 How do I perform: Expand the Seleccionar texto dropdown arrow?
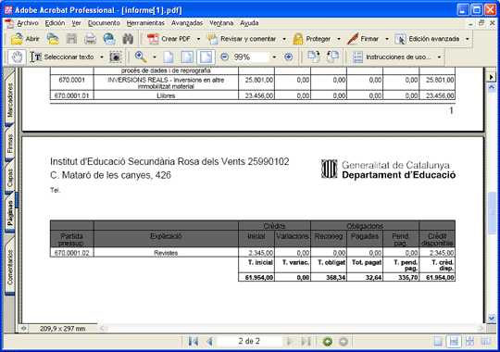102,57
